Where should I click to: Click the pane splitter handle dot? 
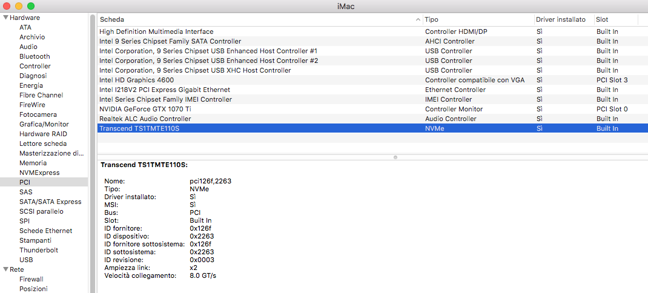coord(395,157)
